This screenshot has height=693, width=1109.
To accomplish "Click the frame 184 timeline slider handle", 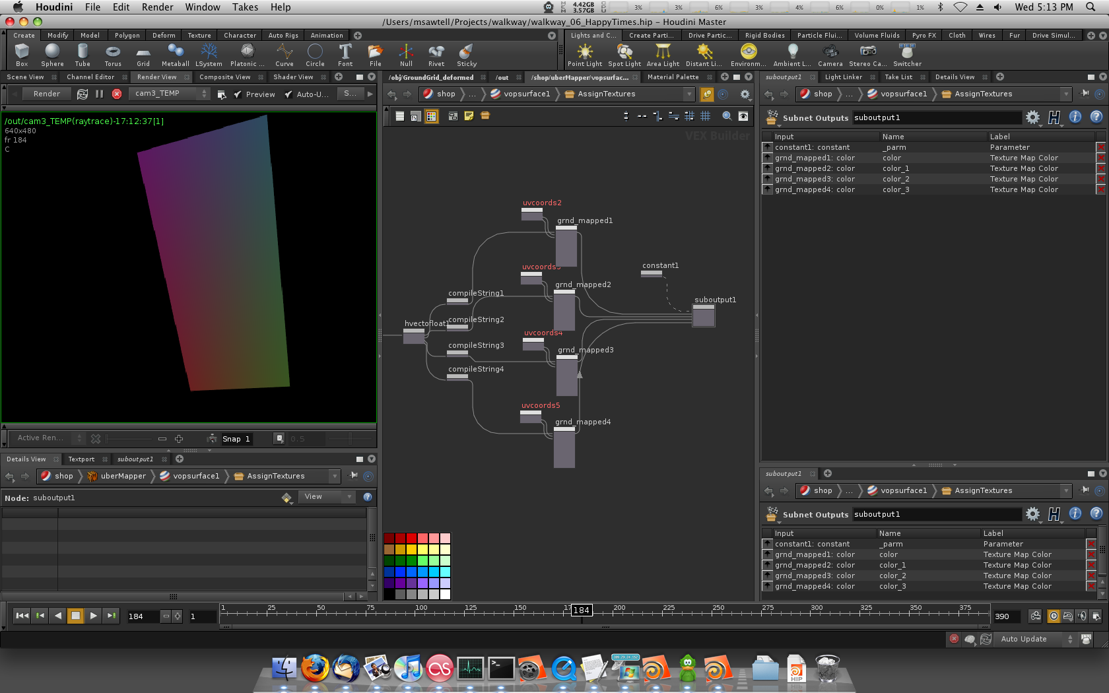I will (x=581, y=610).
